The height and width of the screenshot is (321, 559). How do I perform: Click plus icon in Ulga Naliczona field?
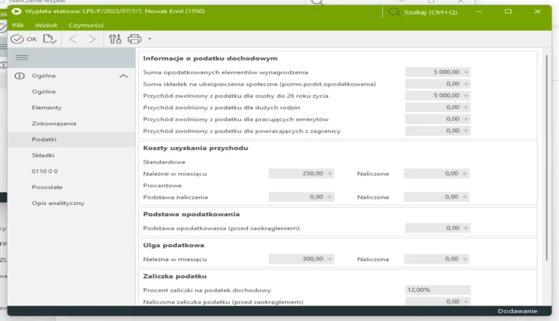tap(465, 259)
